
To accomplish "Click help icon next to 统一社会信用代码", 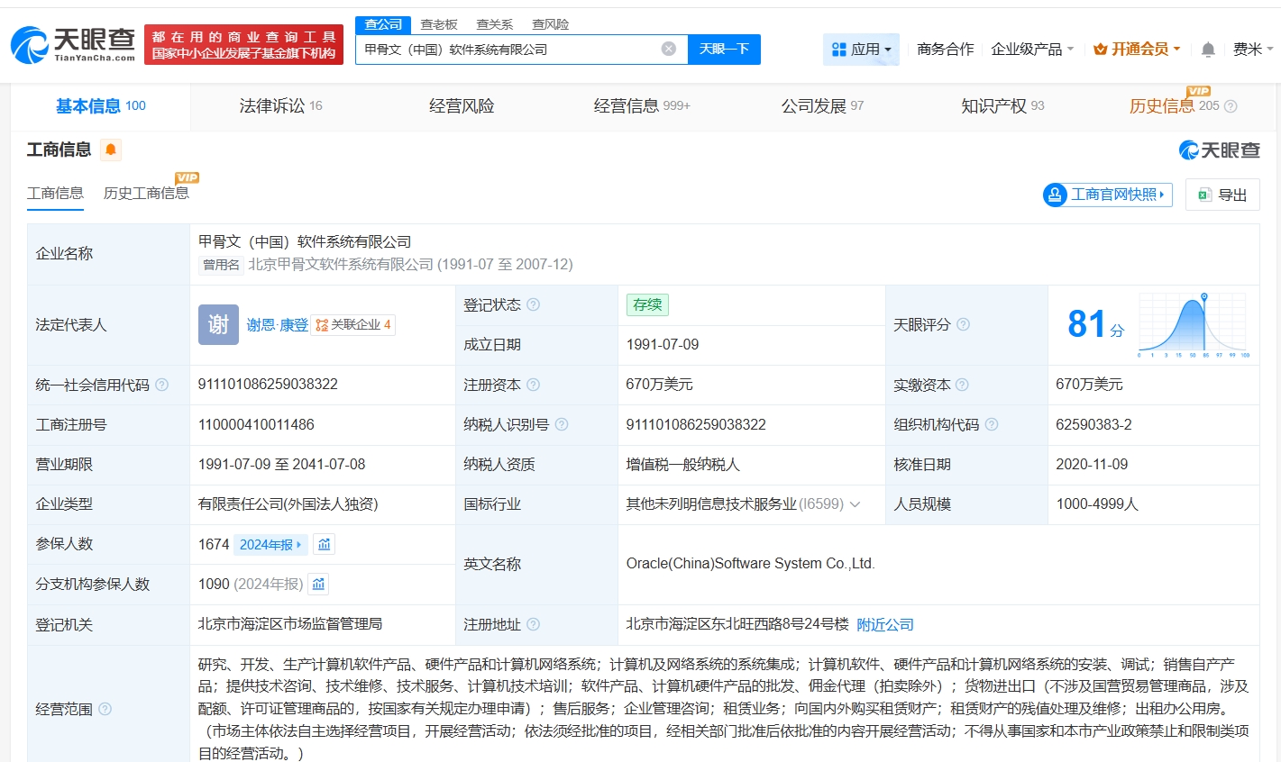I will click(x=162, y=385).
